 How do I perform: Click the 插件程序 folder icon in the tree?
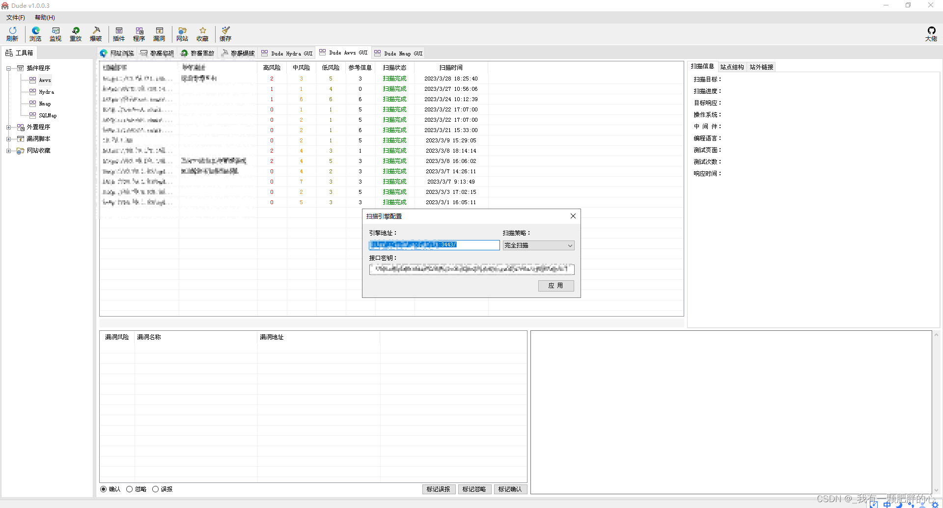click(x=21, y=68)
